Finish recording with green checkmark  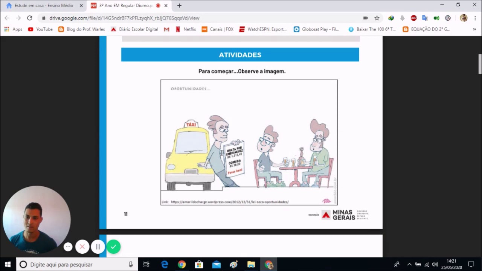click(x=113, y=247)
